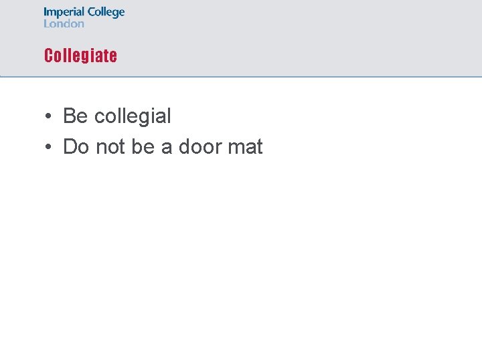482x361 pixels.
Task: Click the word Be in first bullet
Action: [x=75, y=116]
